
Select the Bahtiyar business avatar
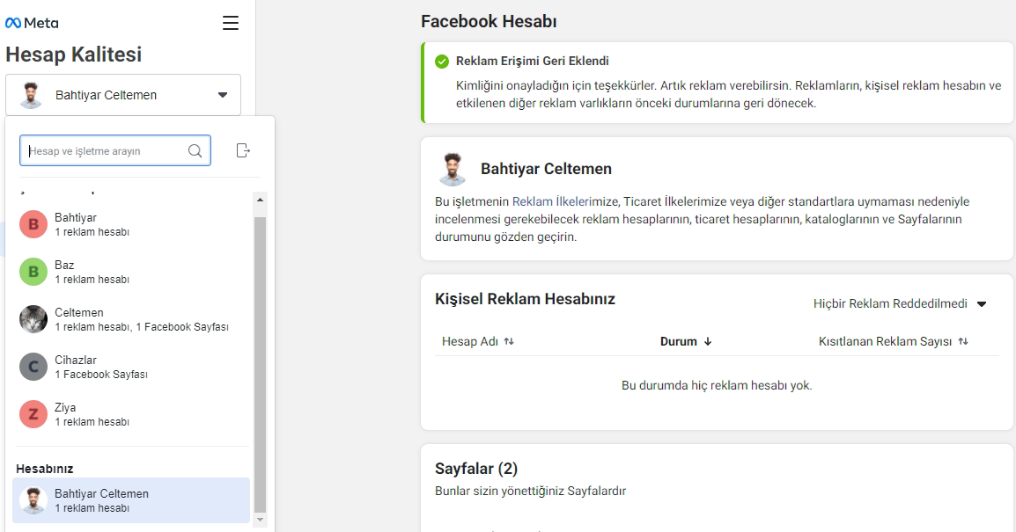point(33,224)
